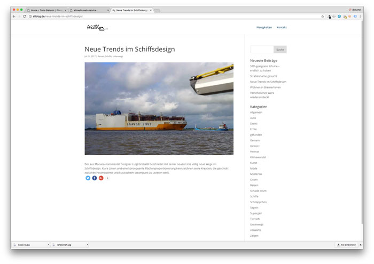Screen dimensions: 374x264
Task: Open the dokumol profile button
Action: 355,10
